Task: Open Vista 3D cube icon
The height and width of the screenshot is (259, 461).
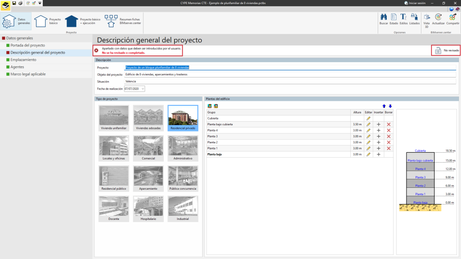Action: coord(426,21)
